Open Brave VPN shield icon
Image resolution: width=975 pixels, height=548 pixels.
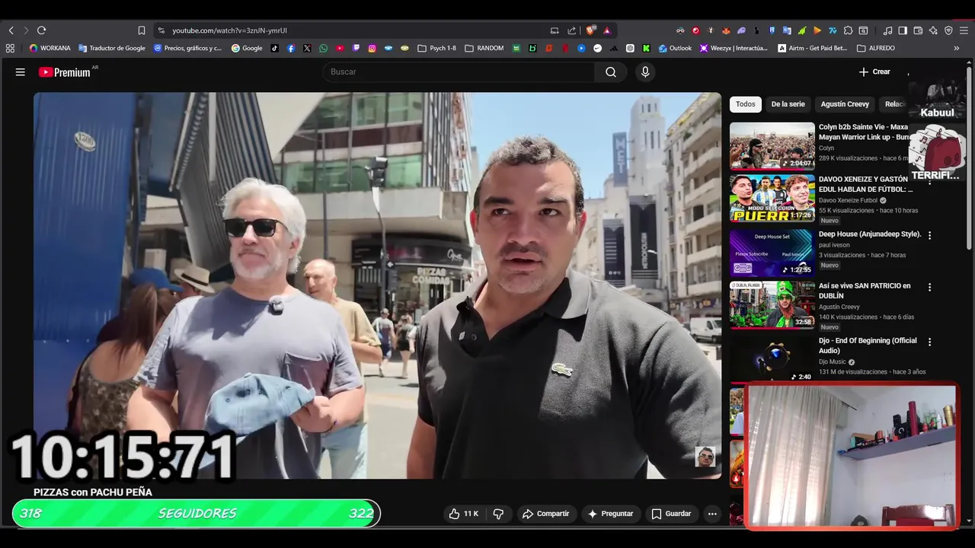tap(948, 30)
